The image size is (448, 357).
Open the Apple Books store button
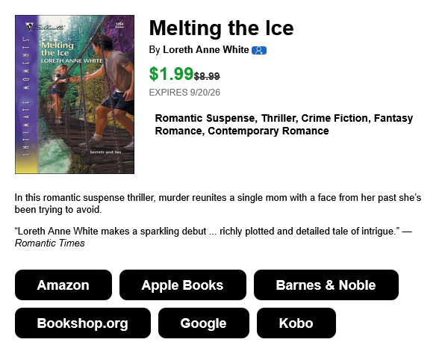pyautogui.click(x=183, y=285)
